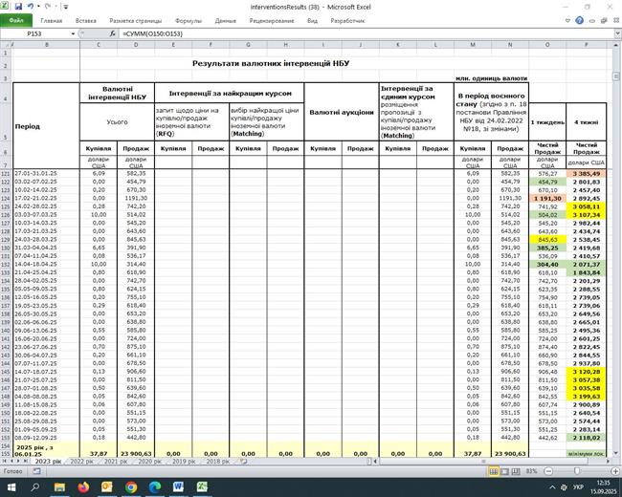Expand the Name Box dropdown arrow

click(73, 33)
